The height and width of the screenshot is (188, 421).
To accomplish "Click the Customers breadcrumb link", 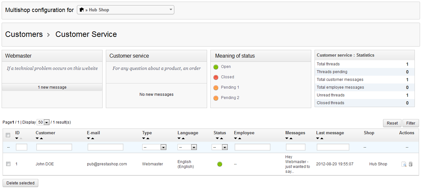I will (x=24, y=34).
